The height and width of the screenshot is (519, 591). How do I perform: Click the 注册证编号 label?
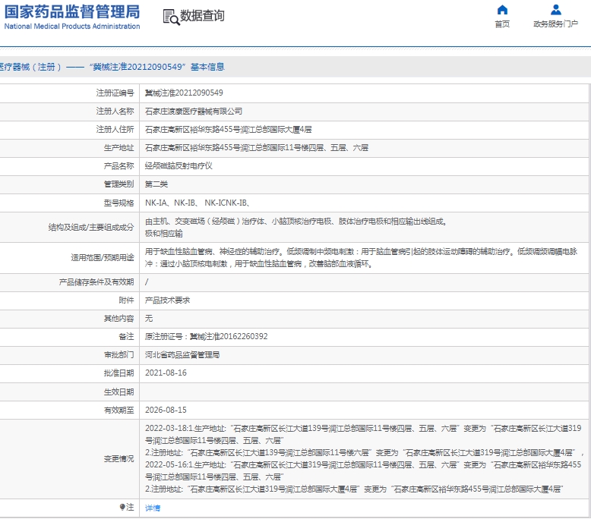[115, 93]
